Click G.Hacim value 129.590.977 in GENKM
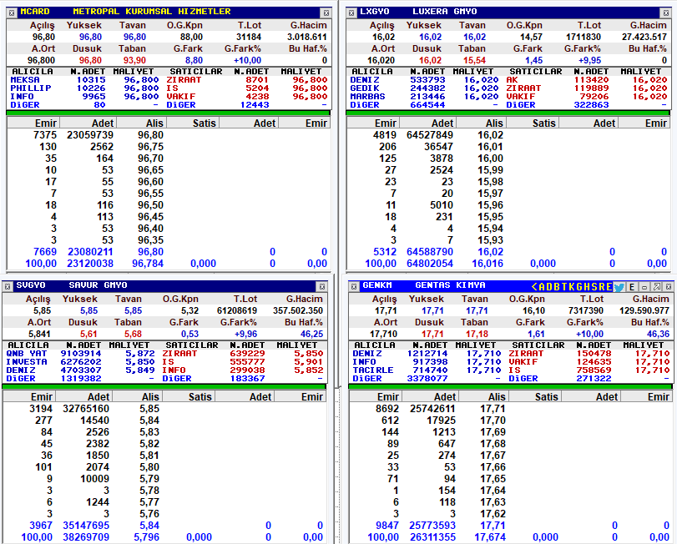 pyautogui.click(x=644, y=310)
